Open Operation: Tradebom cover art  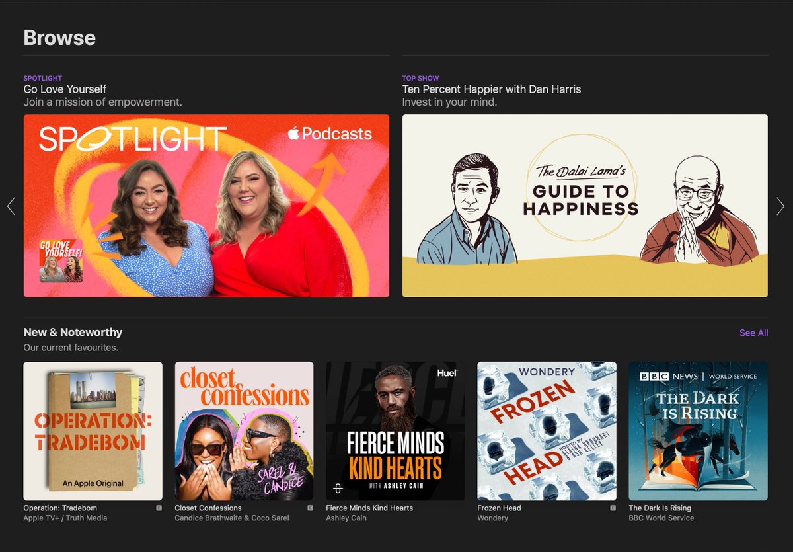tap(93, 431)
